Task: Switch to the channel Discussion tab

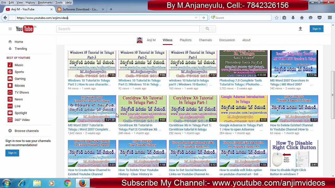Action: [x=227, y=40]
